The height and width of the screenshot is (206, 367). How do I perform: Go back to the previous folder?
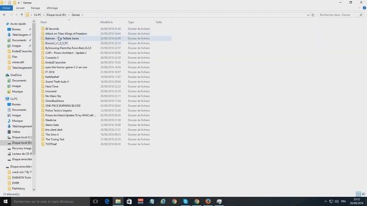click(5, 15)
